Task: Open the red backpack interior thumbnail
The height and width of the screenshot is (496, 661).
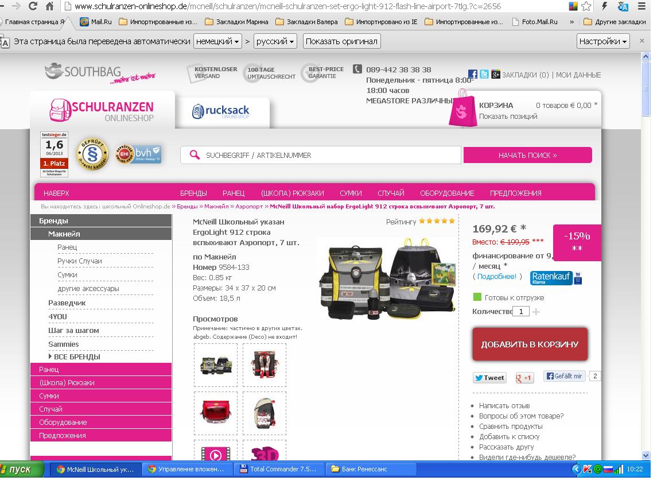Action: pyautogui.click(x=216, y=413)
